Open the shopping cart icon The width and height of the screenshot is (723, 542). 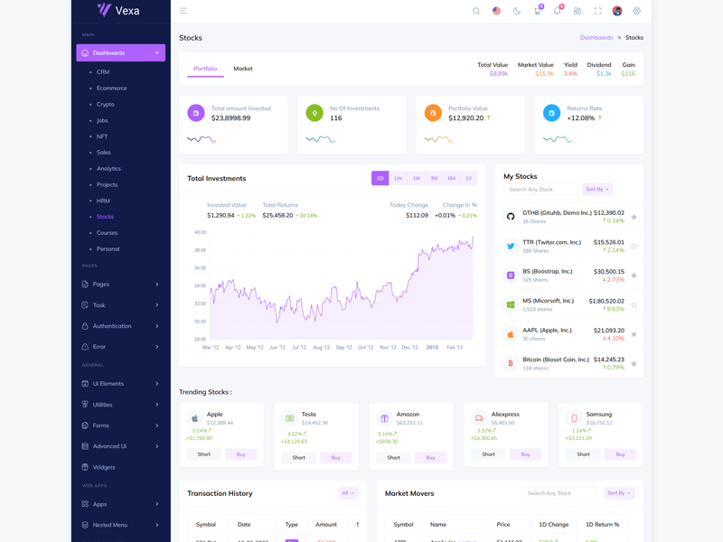[537, 11]
